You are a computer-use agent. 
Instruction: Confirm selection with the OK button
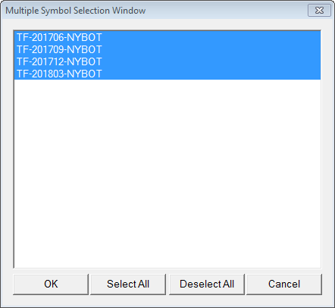coord(51,284)
